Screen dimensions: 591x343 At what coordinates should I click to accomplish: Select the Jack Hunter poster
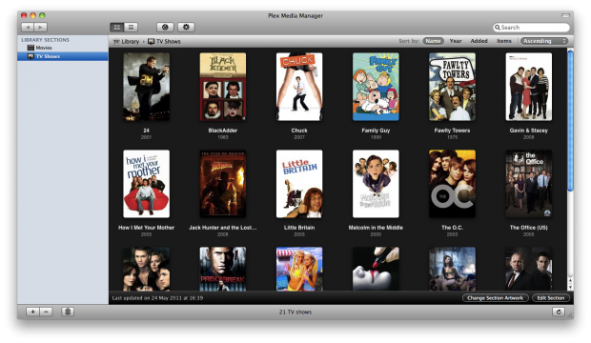click(223, 184)
